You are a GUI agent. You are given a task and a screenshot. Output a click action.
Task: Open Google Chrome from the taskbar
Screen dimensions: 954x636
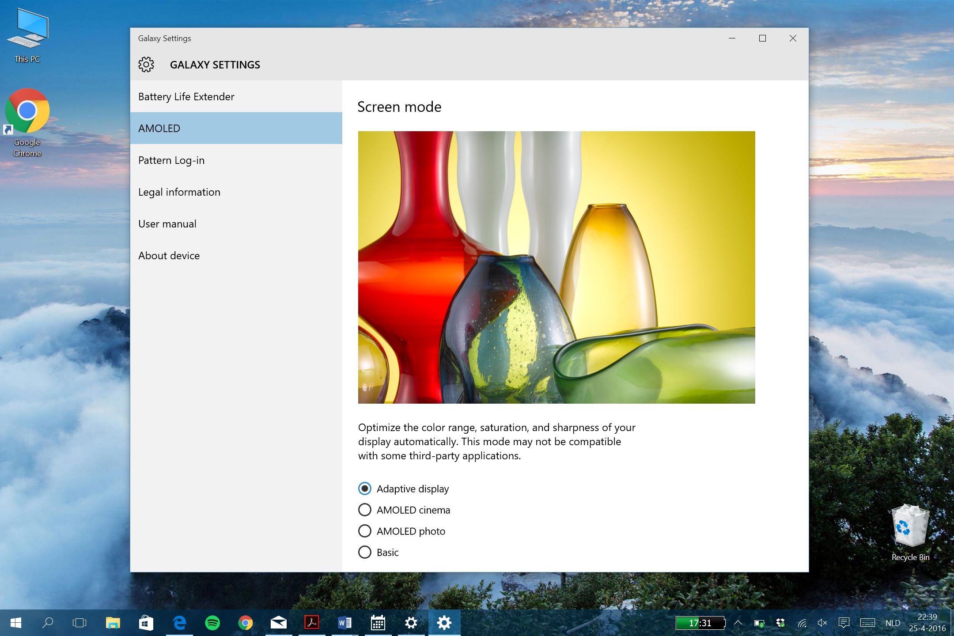246,623
